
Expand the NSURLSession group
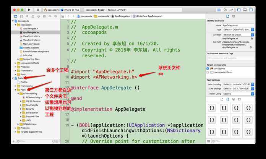click(21, 101)
